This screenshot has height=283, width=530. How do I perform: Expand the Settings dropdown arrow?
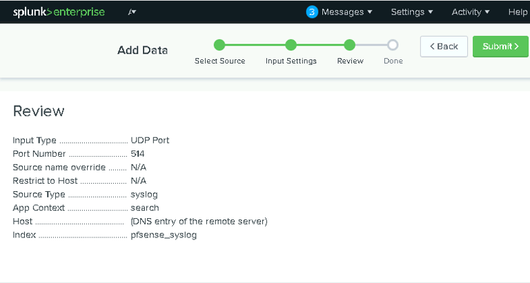click(431, 12)
